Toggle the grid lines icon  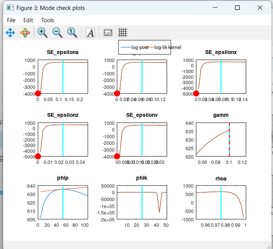point(123,33)
